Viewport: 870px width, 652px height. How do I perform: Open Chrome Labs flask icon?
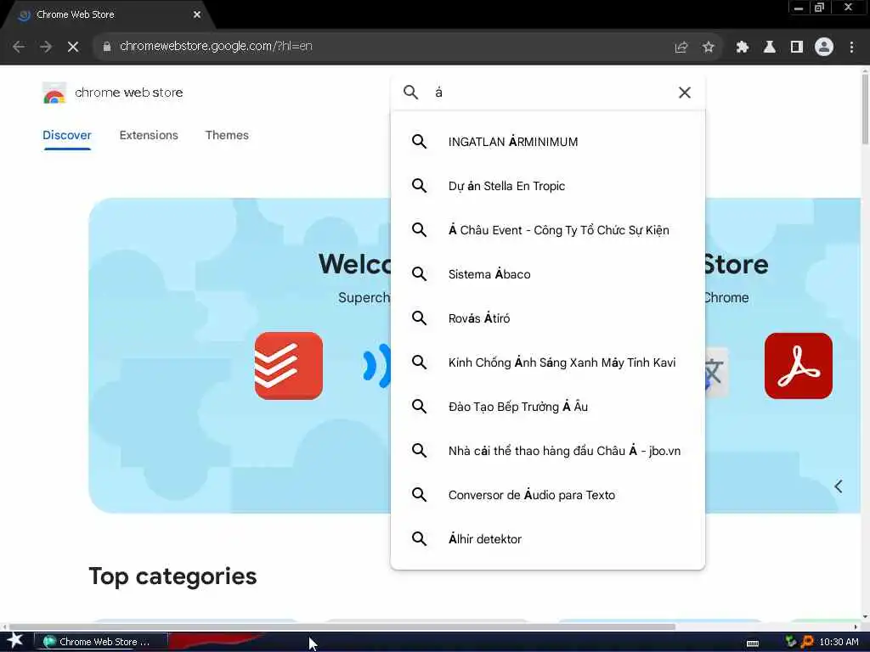(x=770, y=47)
